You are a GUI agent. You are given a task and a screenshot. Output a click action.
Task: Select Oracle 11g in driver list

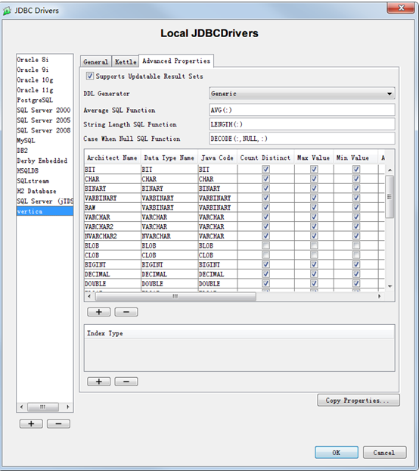click(45, 90)
